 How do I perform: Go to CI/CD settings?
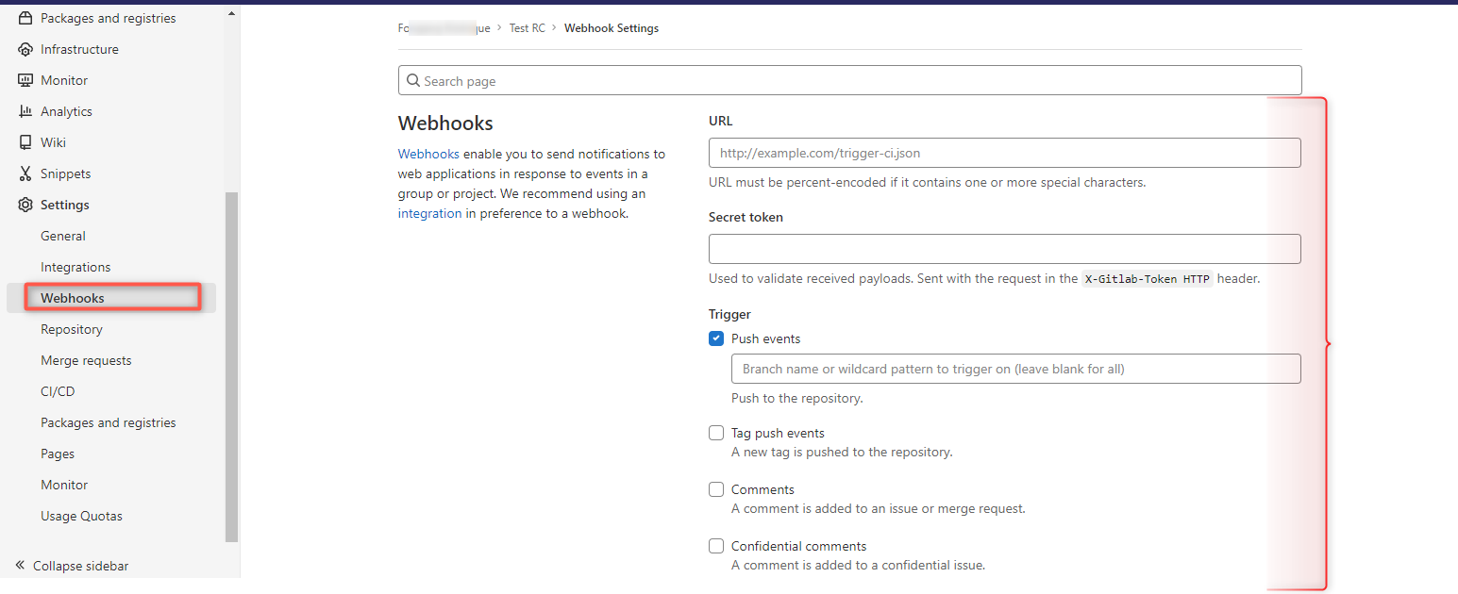click(x=58, y=391)
